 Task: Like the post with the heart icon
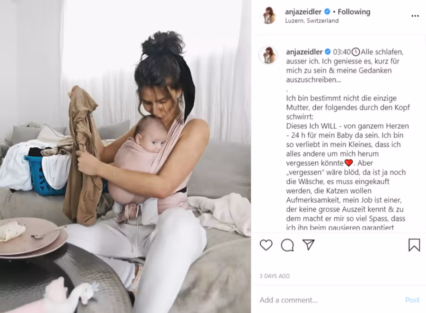(x=266, y=245)
